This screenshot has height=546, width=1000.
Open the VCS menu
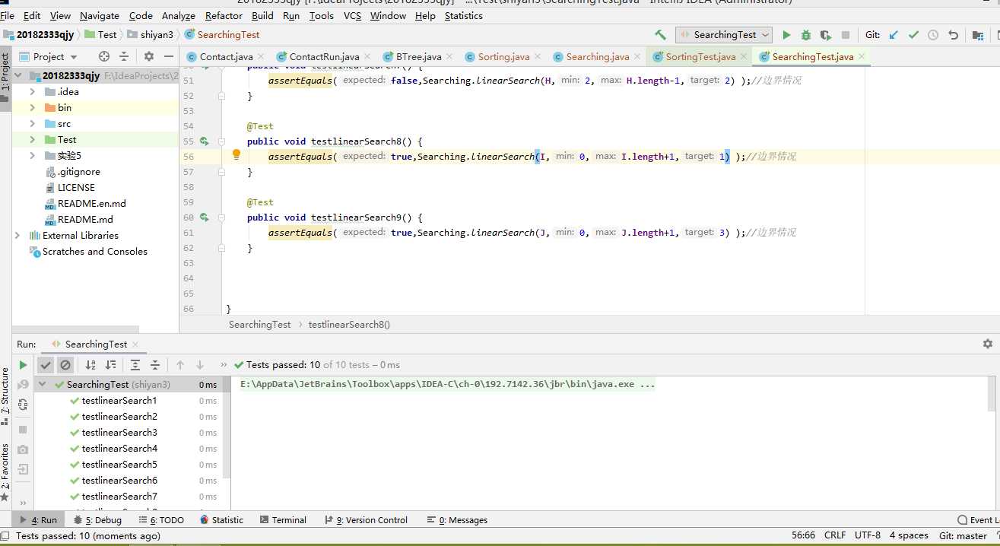(352, 15)
